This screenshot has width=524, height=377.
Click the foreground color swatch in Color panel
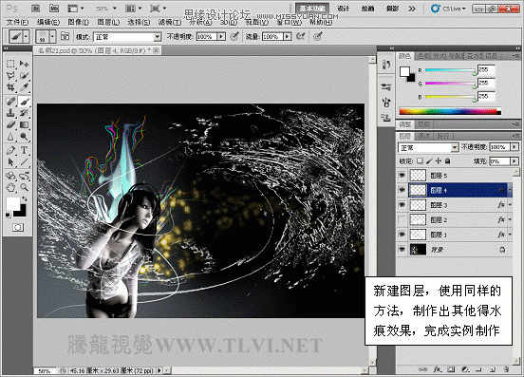coord(404,71)
